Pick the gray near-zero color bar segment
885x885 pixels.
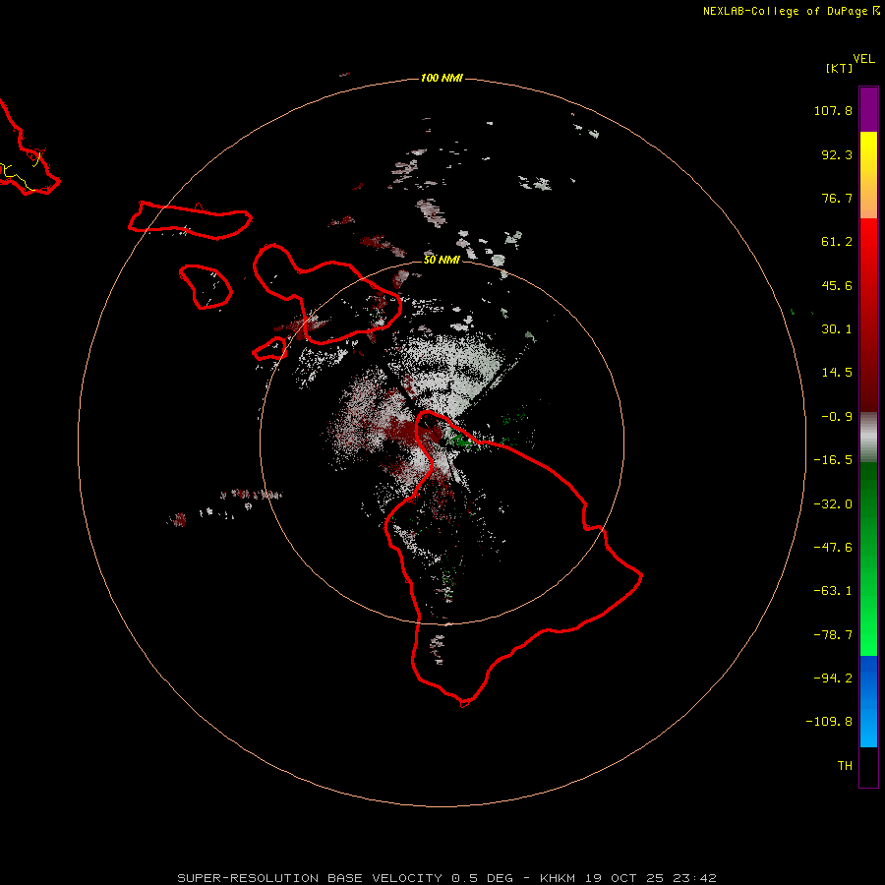coord(868,437)
